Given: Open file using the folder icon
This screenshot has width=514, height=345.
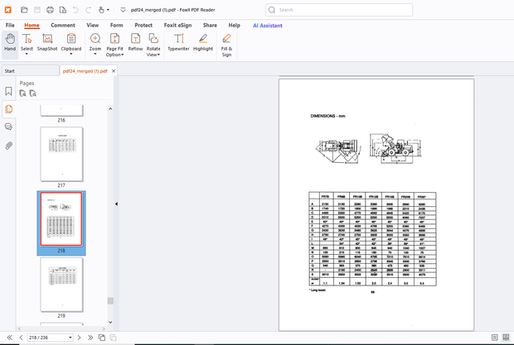Looking at the screenshot, I should tap(24, 10).
